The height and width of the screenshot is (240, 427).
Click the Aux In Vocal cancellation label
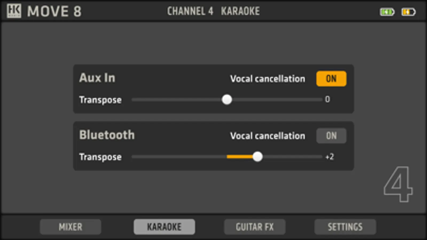pyautogui.click(x=268, y=79)
